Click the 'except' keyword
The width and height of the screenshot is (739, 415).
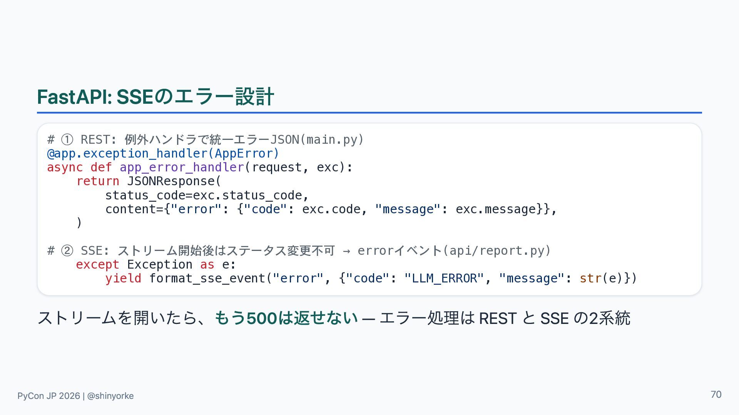(98, 264)
